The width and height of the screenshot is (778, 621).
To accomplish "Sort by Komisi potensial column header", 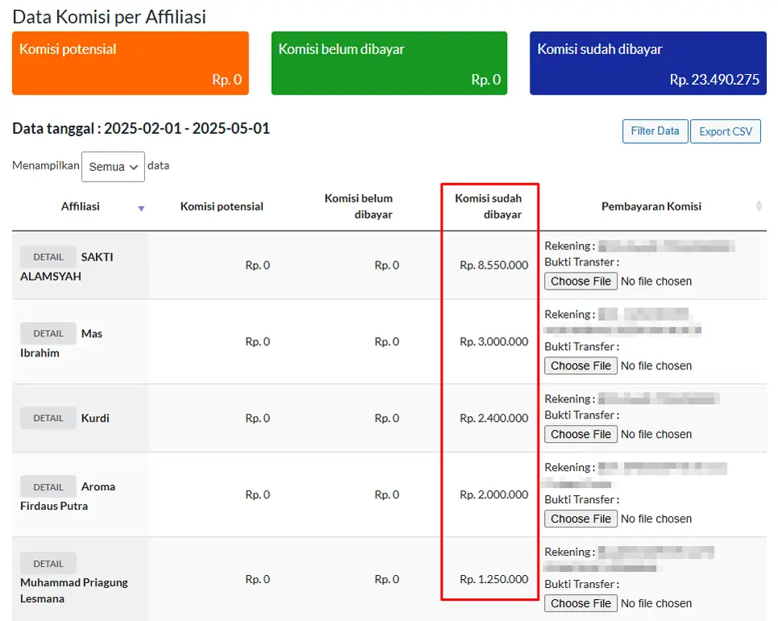I will pos(222,206).
